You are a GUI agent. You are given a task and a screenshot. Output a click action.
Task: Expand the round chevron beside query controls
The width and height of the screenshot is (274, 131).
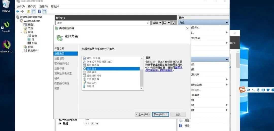tap(173, 23)
